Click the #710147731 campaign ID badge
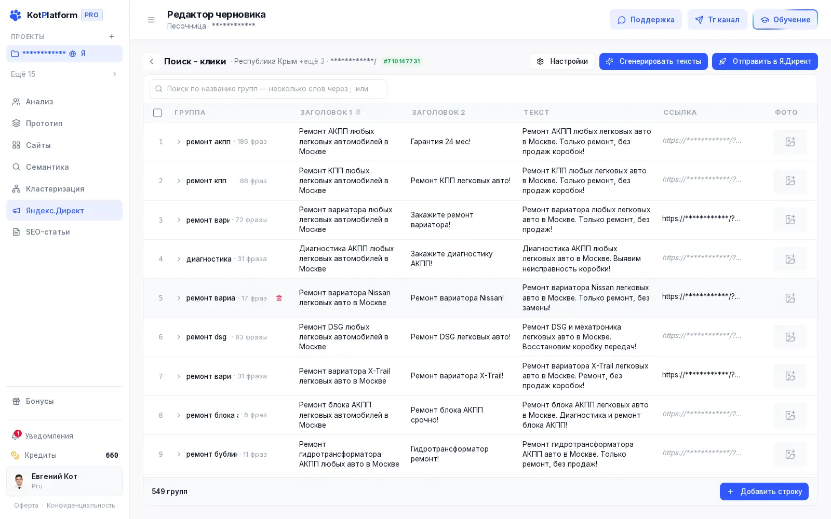The width and height of the screenshot is (831, 519). [401, 61]
